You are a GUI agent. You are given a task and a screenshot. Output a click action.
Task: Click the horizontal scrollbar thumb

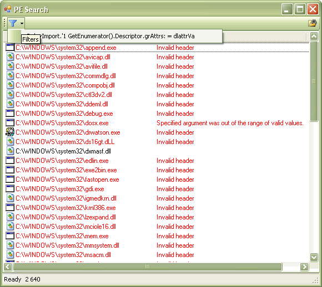148,266
